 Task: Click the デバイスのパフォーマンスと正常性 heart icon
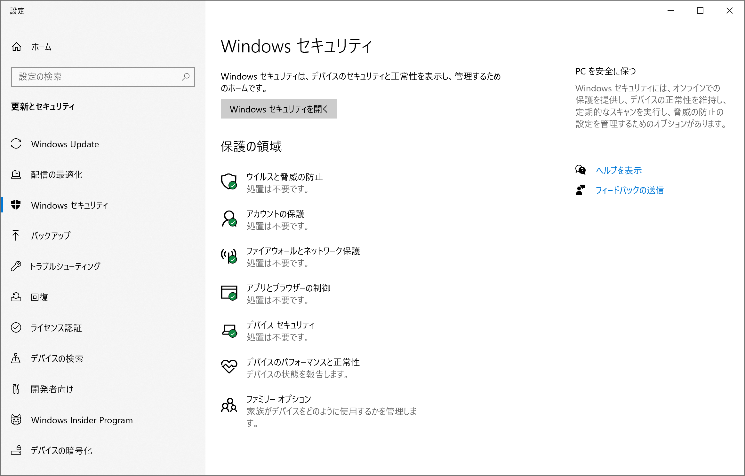click(x=229, y=367)
